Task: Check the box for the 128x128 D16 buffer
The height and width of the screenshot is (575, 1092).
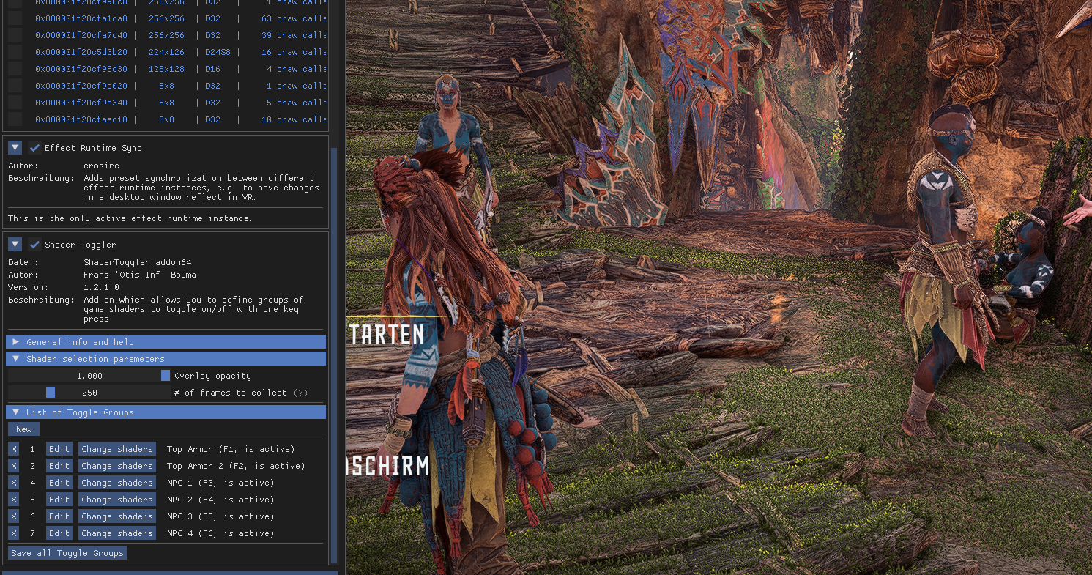Action: pyautogui.click(x=15, y=69)
